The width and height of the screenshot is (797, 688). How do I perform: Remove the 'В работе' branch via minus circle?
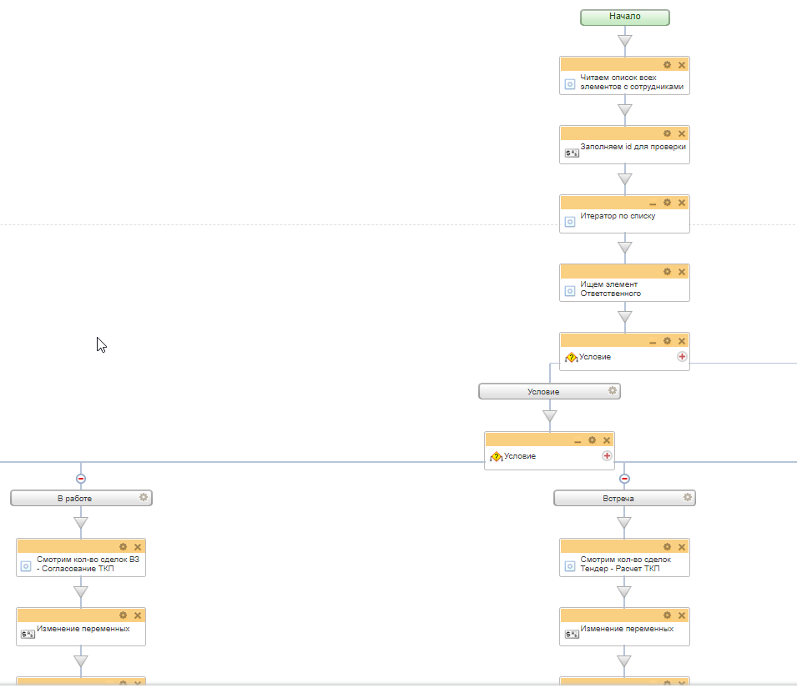(x=81, y=479)
